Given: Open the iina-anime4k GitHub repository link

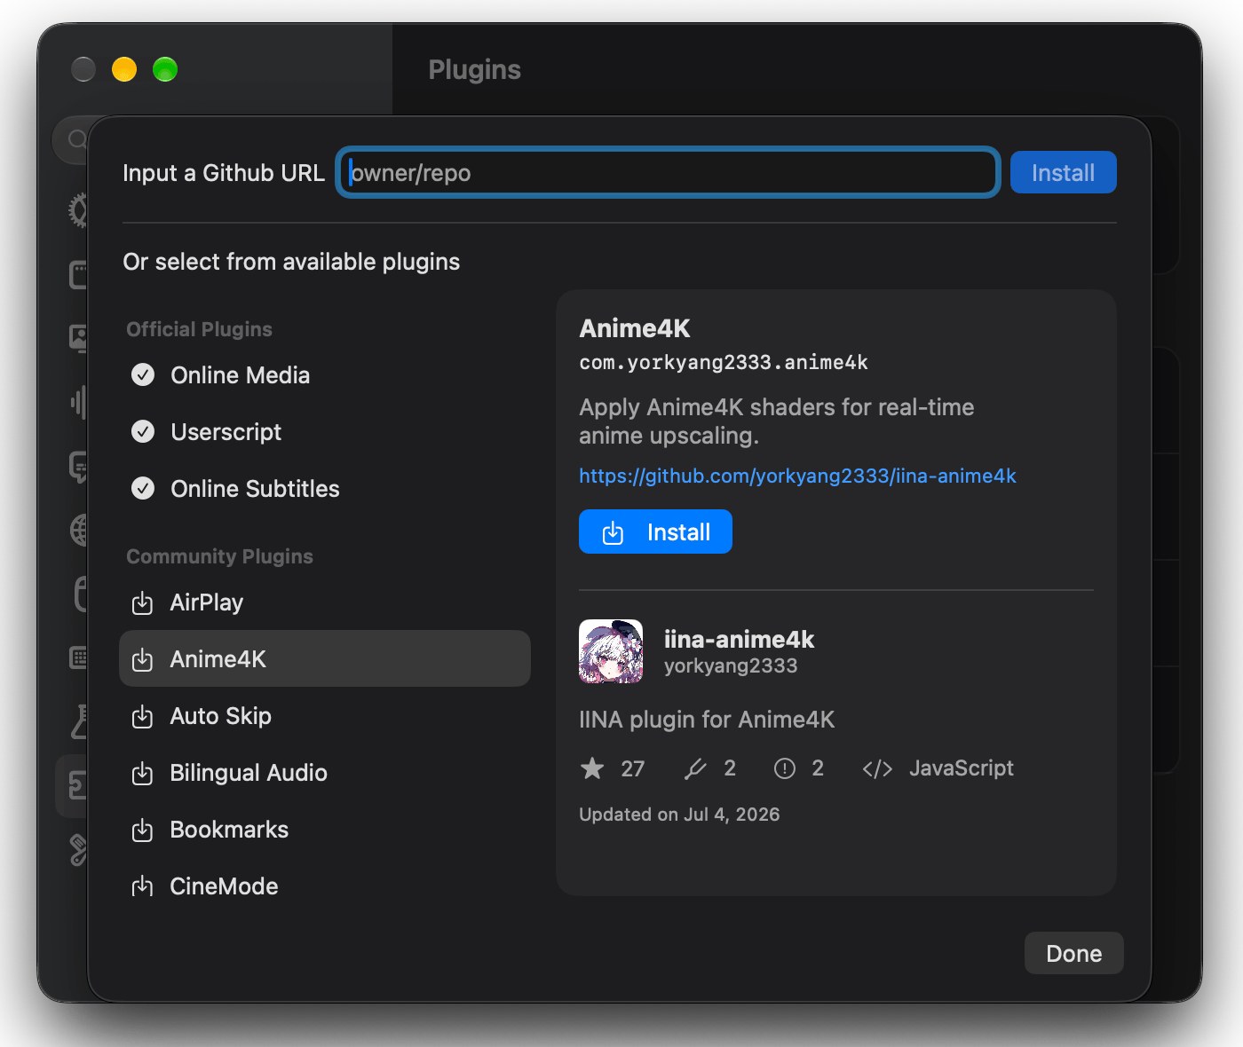Looking at the screenshot, I should 797,476.
